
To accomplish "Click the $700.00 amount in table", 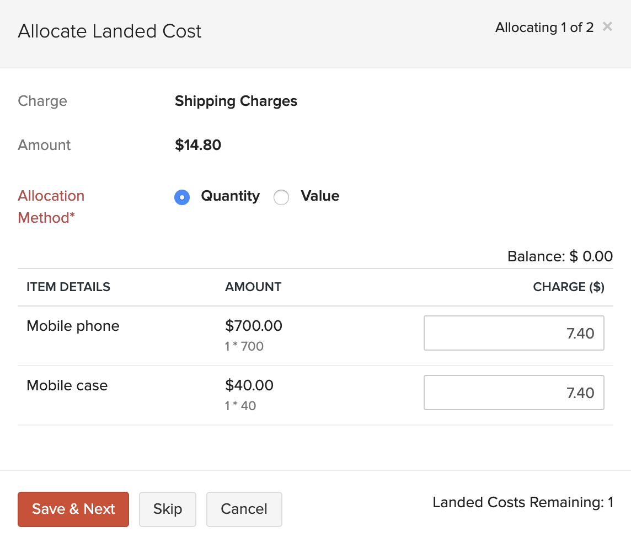I will pos(254,326).
